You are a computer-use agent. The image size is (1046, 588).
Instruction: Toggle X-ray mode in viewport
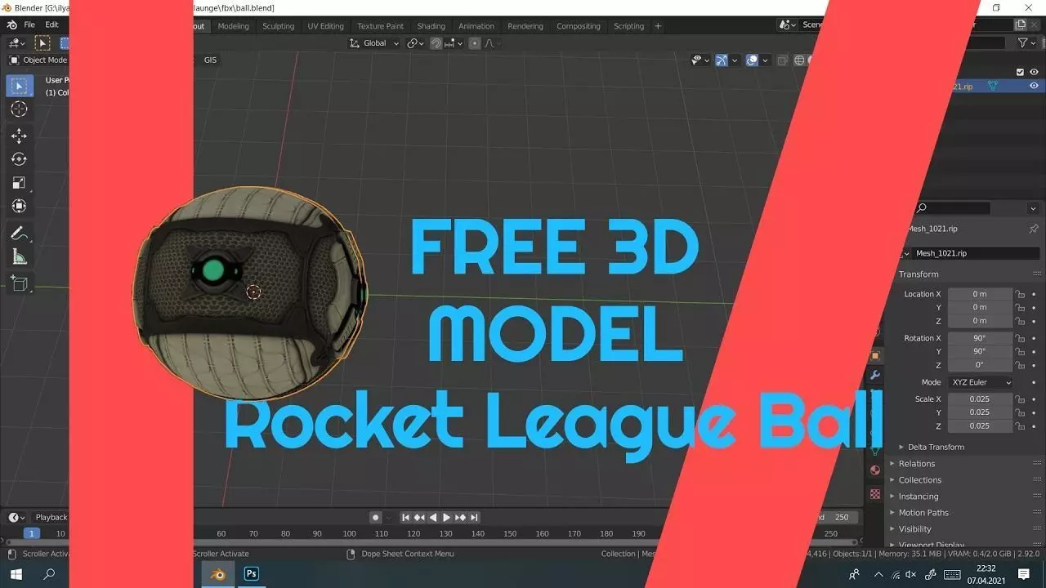782,60
